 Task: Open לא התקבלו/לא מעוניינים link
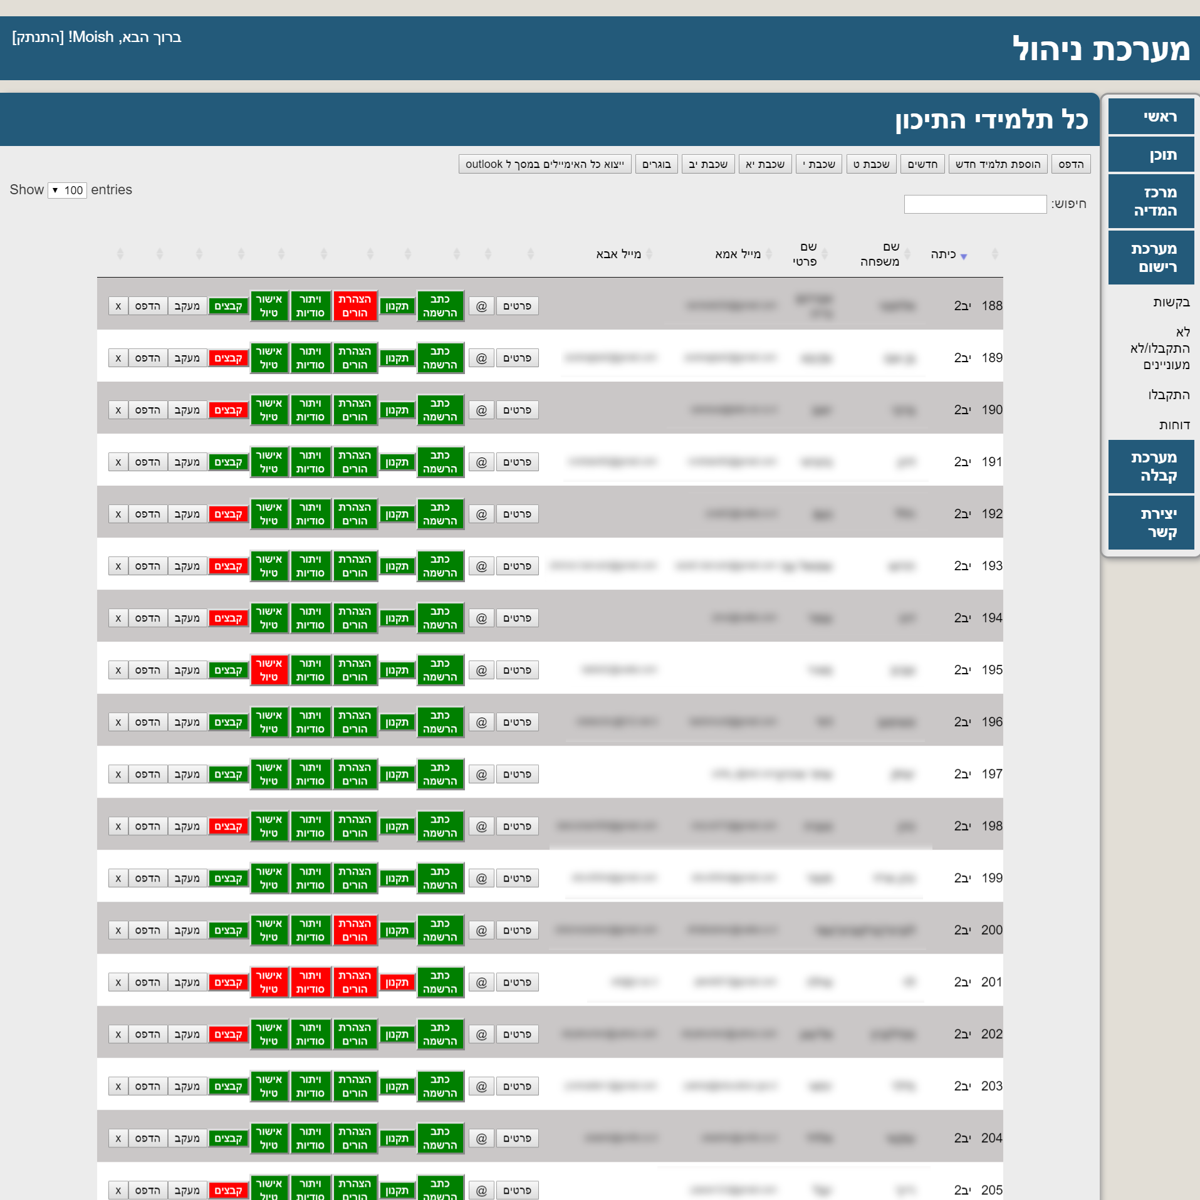[1160, 348]
